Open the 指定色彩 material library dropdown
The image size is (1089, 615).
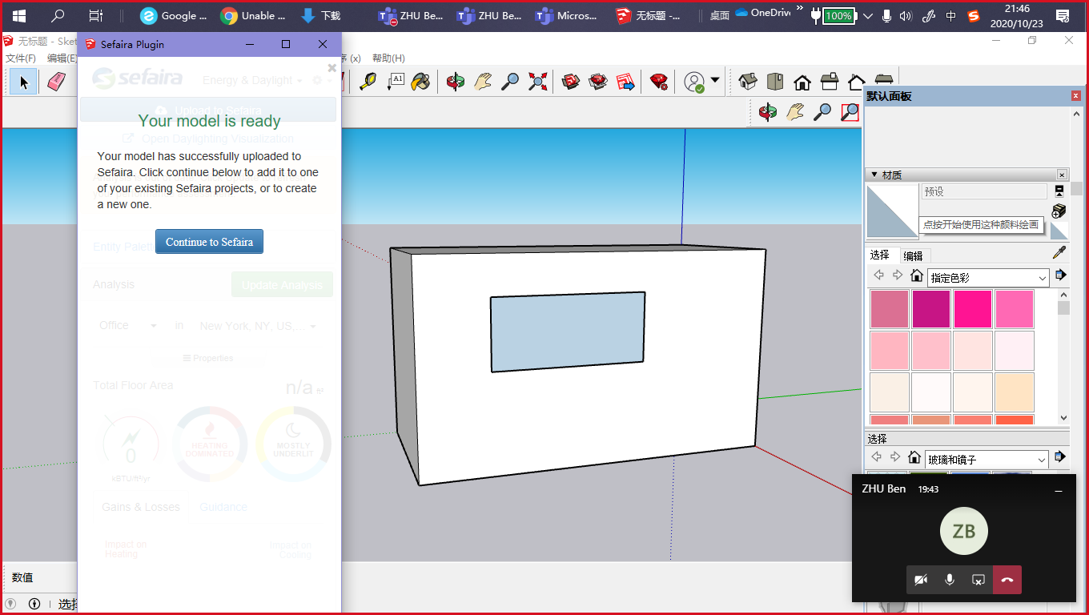[x=1042, y=278]
